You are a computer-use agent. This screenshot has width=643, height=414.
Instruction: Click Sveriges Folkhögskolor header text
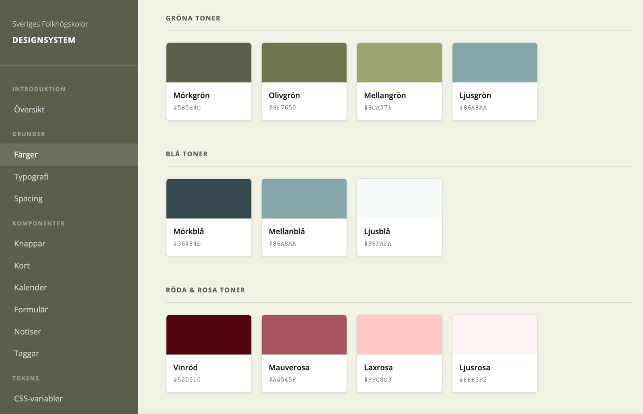(50, 24)
